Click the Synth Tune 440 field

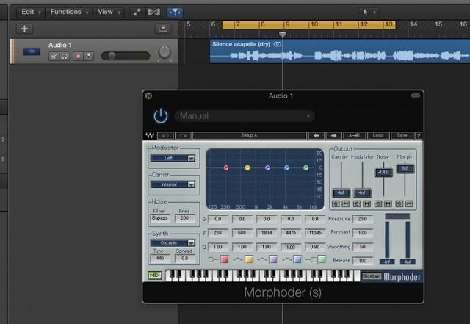click(x=160, y=259)
